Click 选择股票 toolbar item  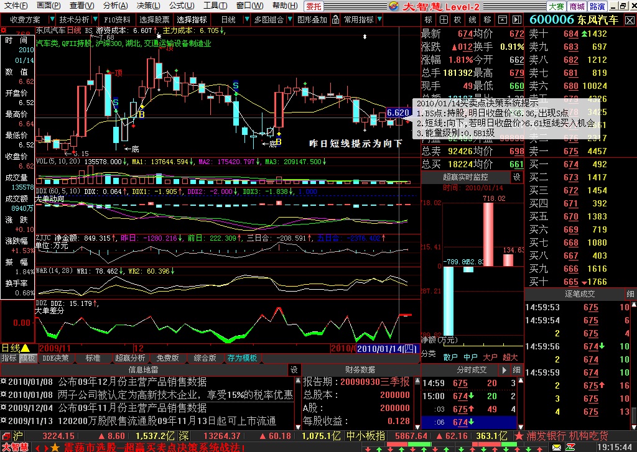pyautogui.click(x=154, y=19)
